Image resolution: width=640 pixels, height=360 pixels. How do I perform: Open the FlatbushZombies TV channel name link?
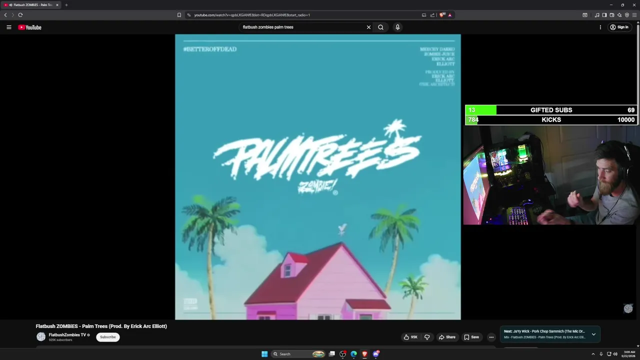[x=67, y=335]
